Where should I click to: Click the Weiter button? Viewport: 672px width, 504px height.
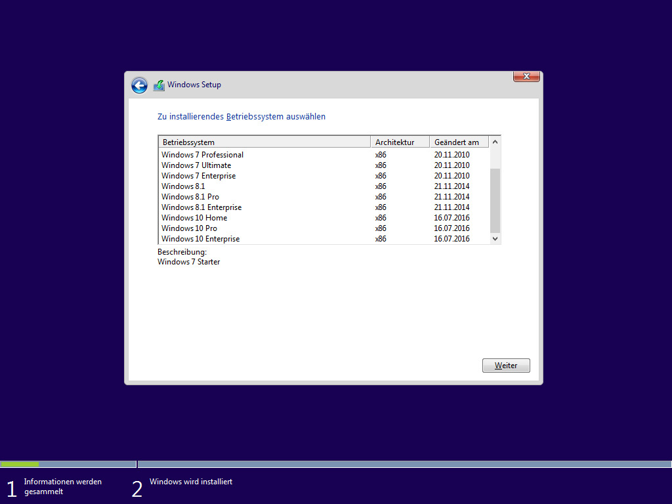(506, 366)
